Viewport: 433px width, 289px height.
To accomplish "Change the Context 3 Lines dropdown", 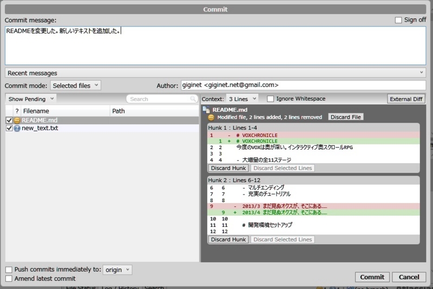I will pos(242,99).
